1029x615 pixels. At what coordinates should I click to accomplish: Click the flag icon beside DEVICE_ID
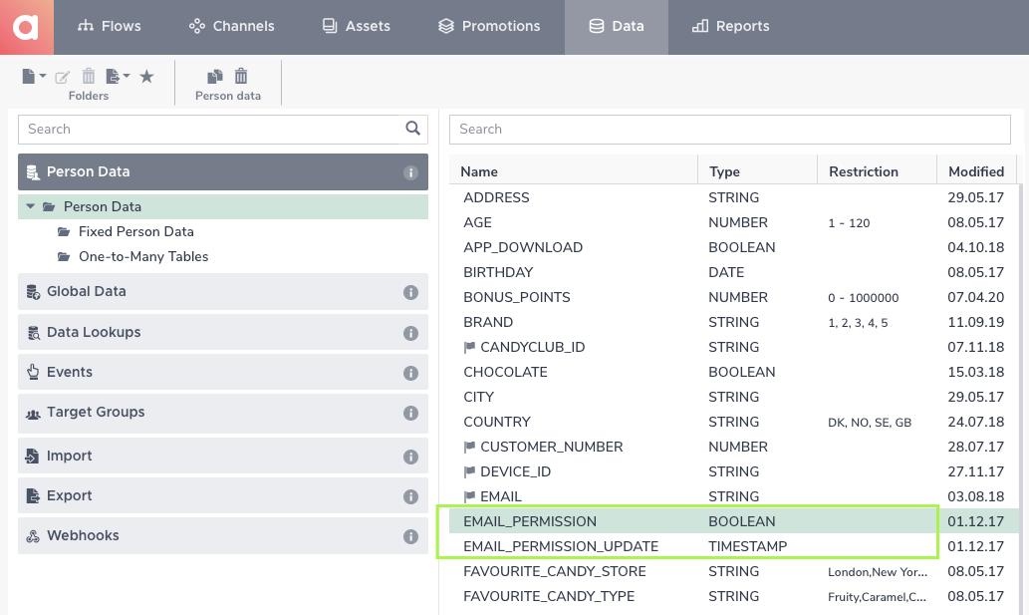[469, 471]
